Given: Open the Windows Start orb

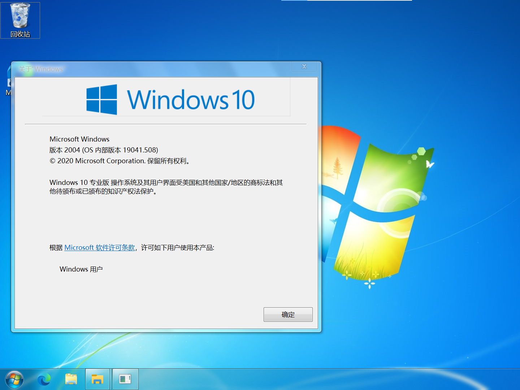Looking at the screenshot, I should pos(14,380).
